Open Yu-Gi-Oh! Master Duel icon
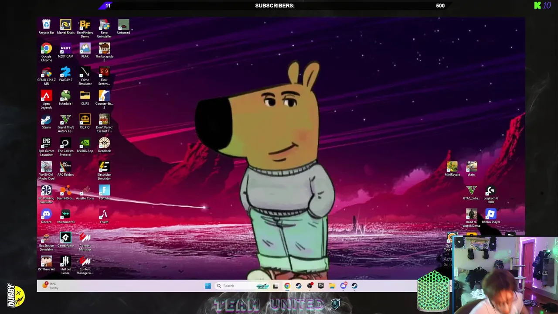 click(46, 170)
